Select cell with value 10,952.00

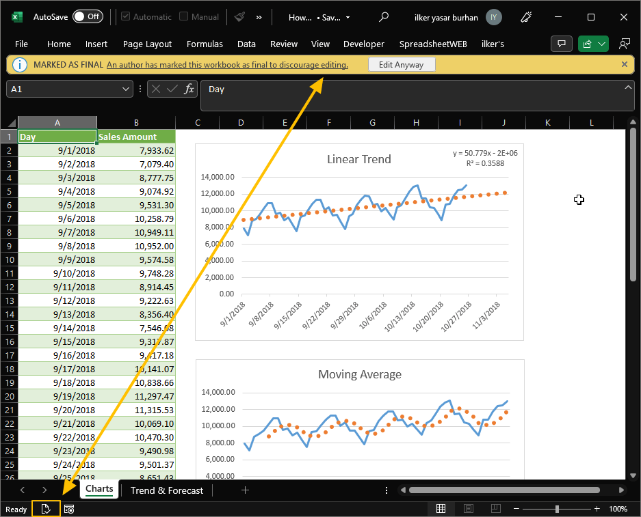coord(137,246)
